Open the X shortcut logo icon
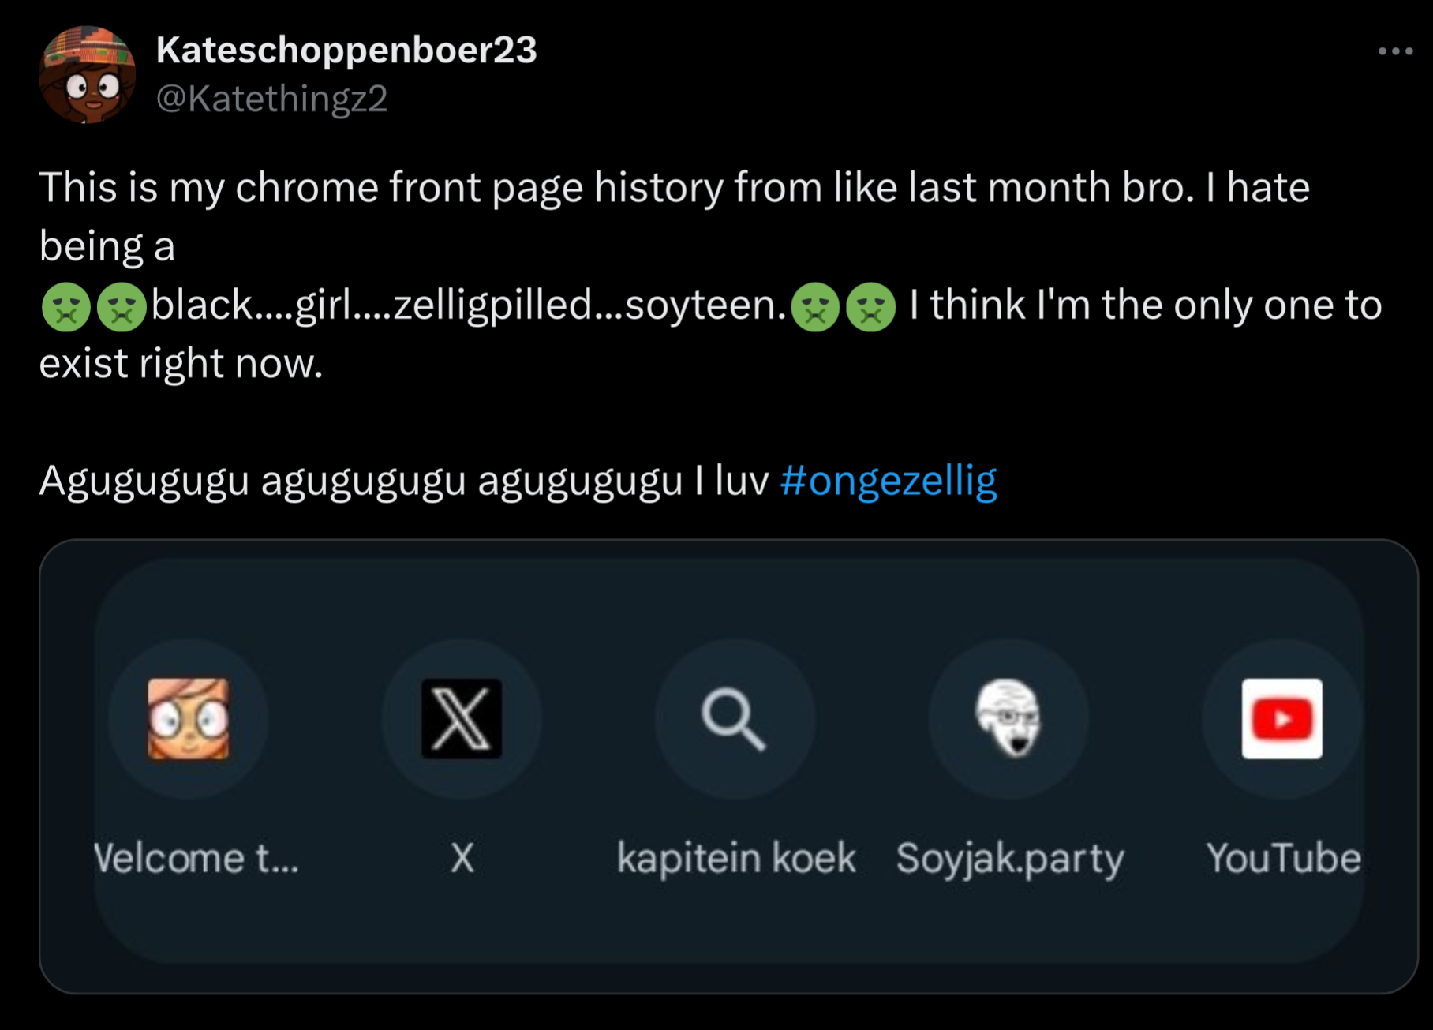 [x=462, y=719]
